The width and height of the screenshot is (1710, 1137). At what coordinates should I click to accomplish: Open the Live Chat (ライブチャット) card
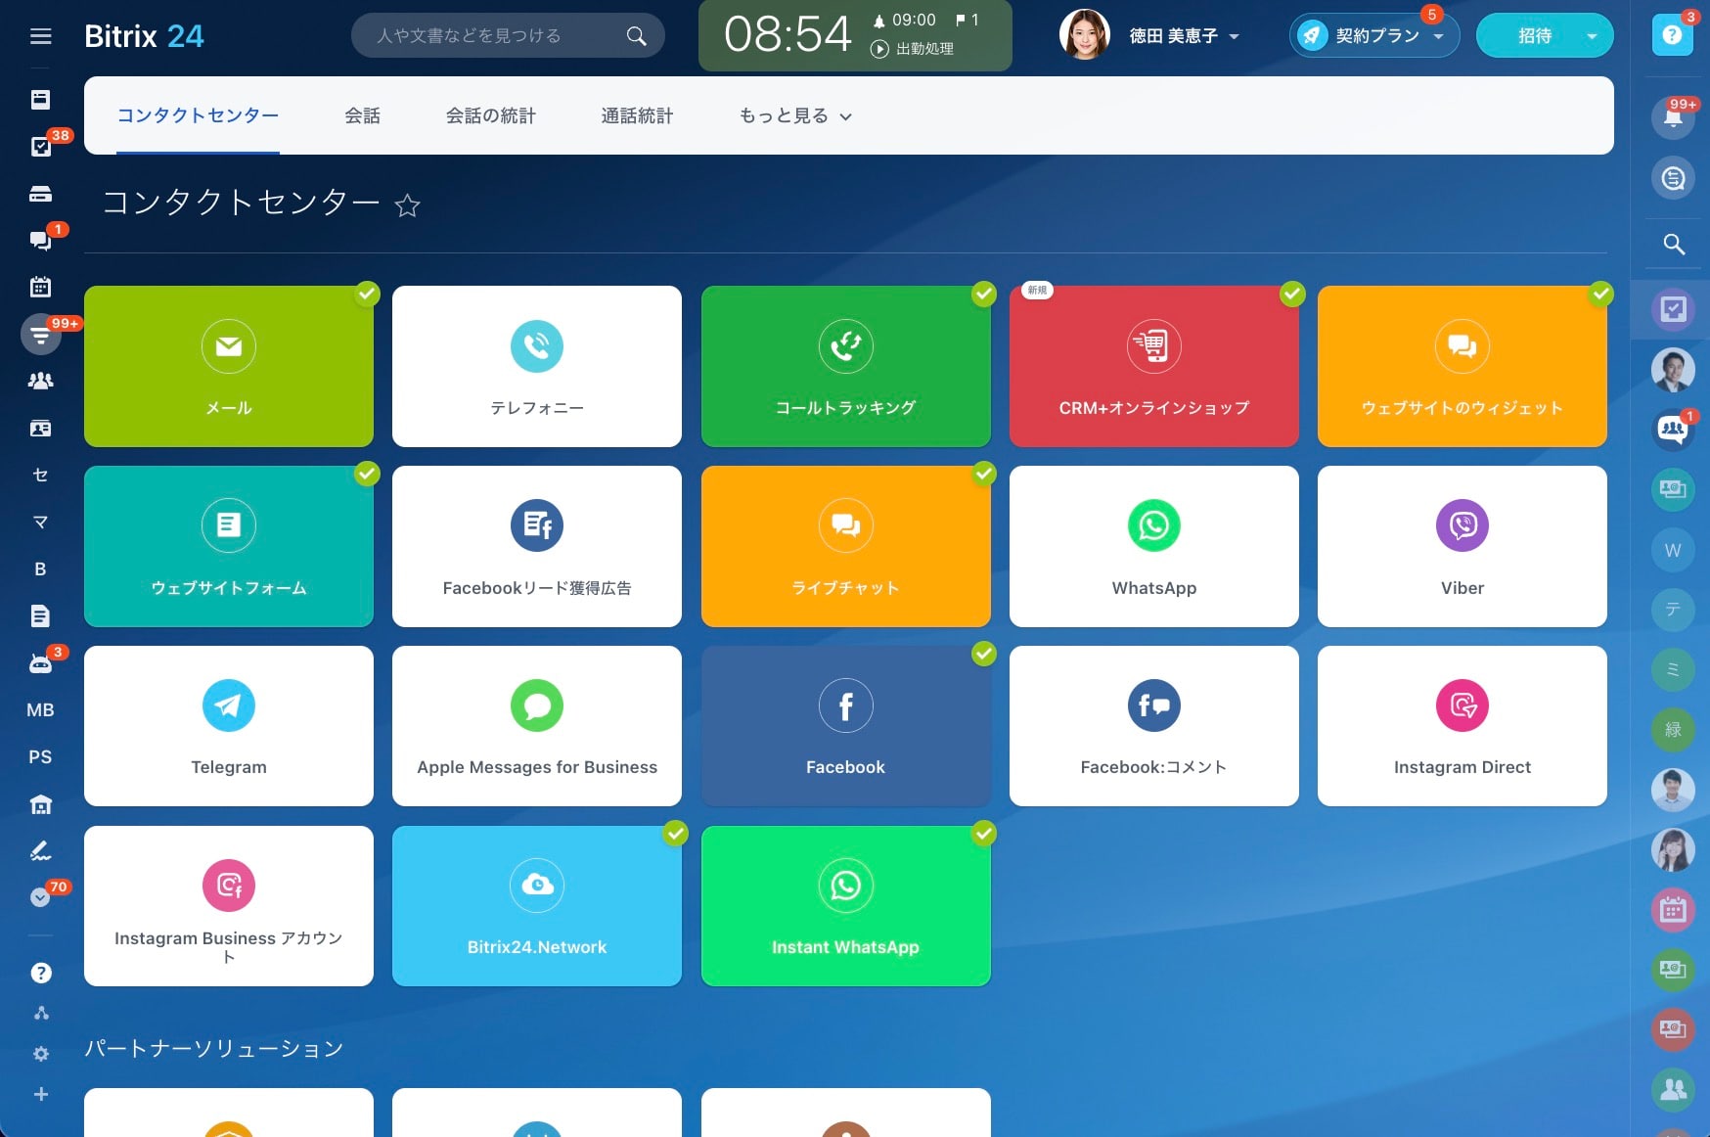[x=846, y=546]
